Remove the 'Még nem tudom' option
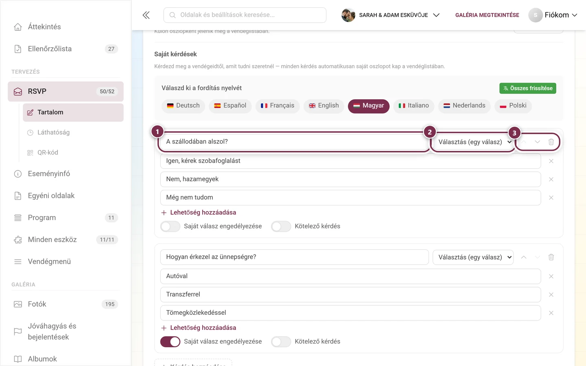 click(551, 198)
